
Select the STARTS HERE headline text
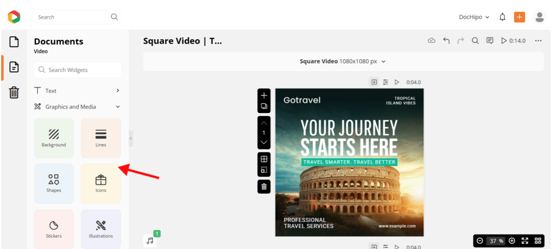point(349,147)
